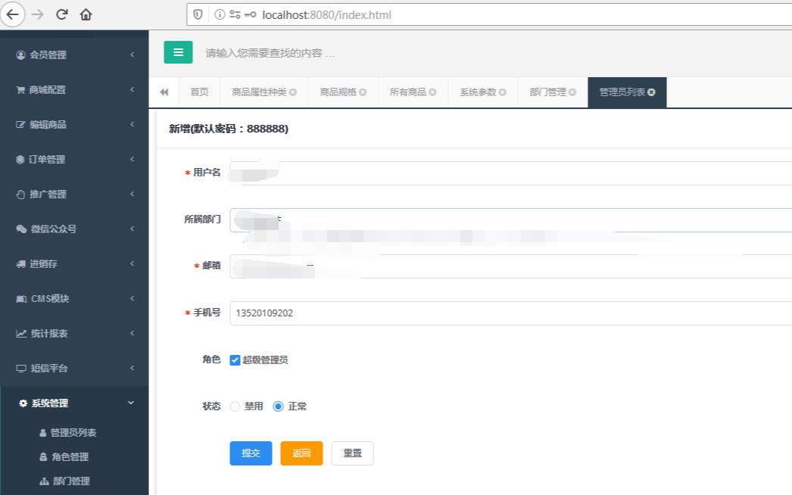Screen dimensions: 792x495
Task: Close the 商品属性种类 tab
Action: pos(293,92)
